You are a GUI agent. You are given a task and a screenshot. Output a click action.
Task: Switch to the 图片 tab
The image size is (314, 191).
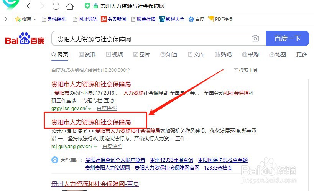[x=141, y=54]
